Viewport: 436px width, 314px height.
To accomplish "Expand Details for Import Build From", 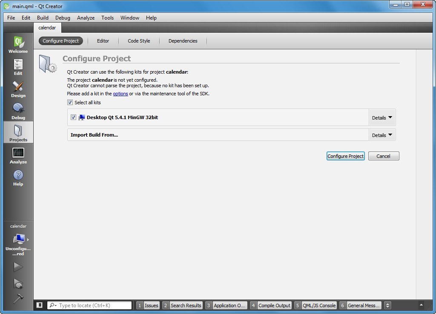I will (382, 135).
